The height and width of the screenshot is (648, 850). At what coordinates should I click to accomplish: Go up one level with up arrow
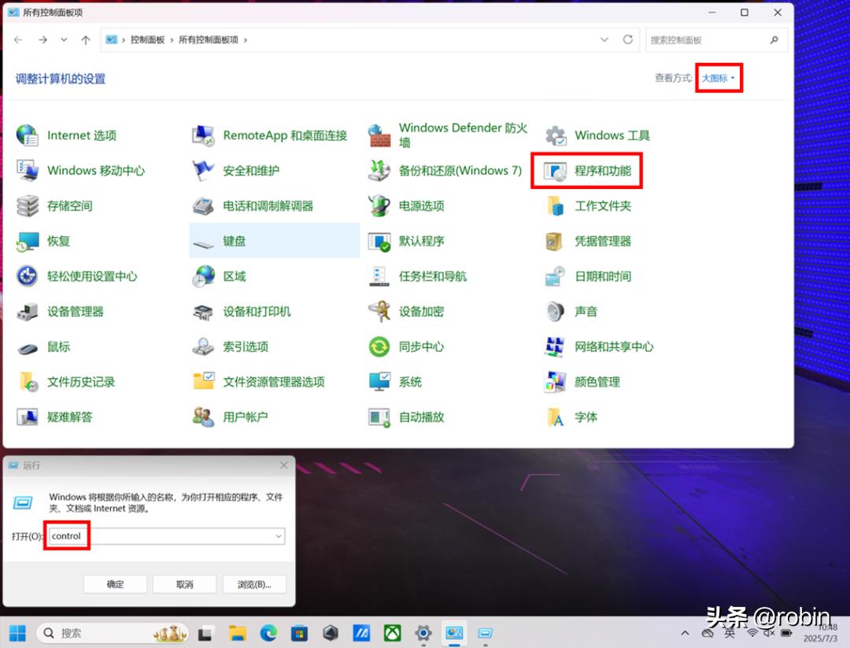(x=86, y=39)
